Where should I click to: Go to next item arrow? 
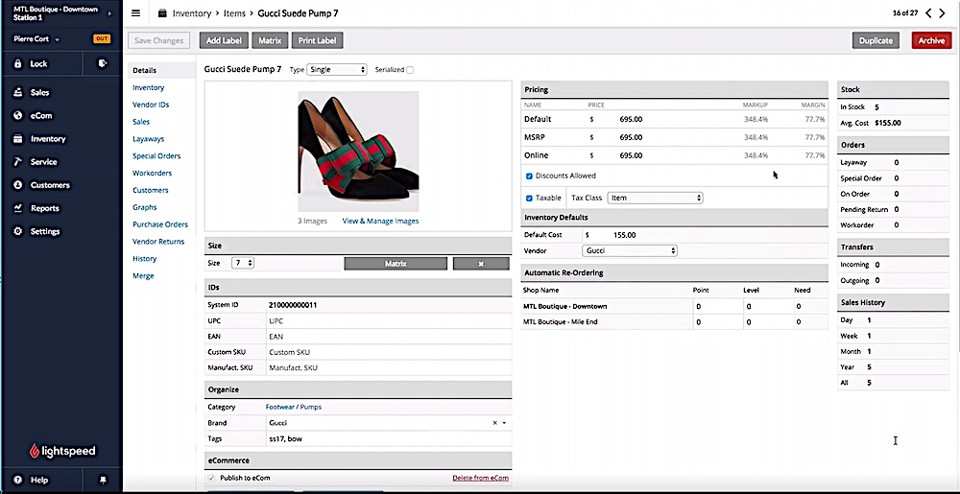[943, 12]
